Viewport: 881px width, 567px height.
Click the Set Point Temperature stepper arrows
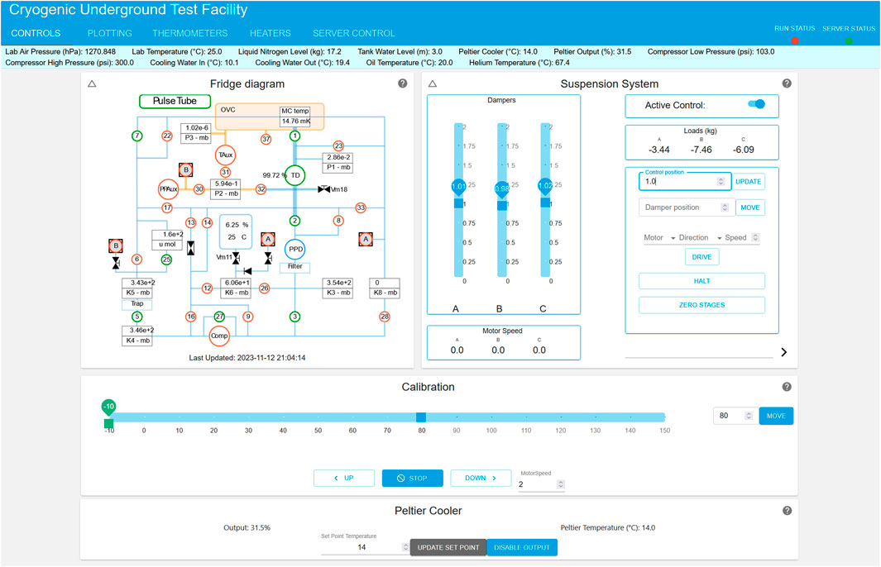click(x=405, y=547)
